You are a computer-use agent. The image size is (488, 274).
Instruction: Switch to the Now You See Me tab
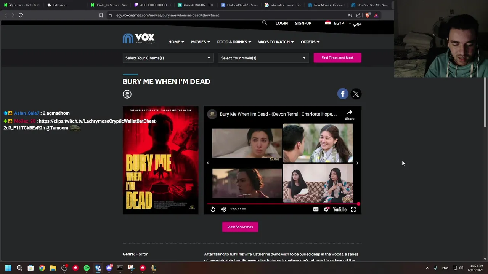coord(370,5)
